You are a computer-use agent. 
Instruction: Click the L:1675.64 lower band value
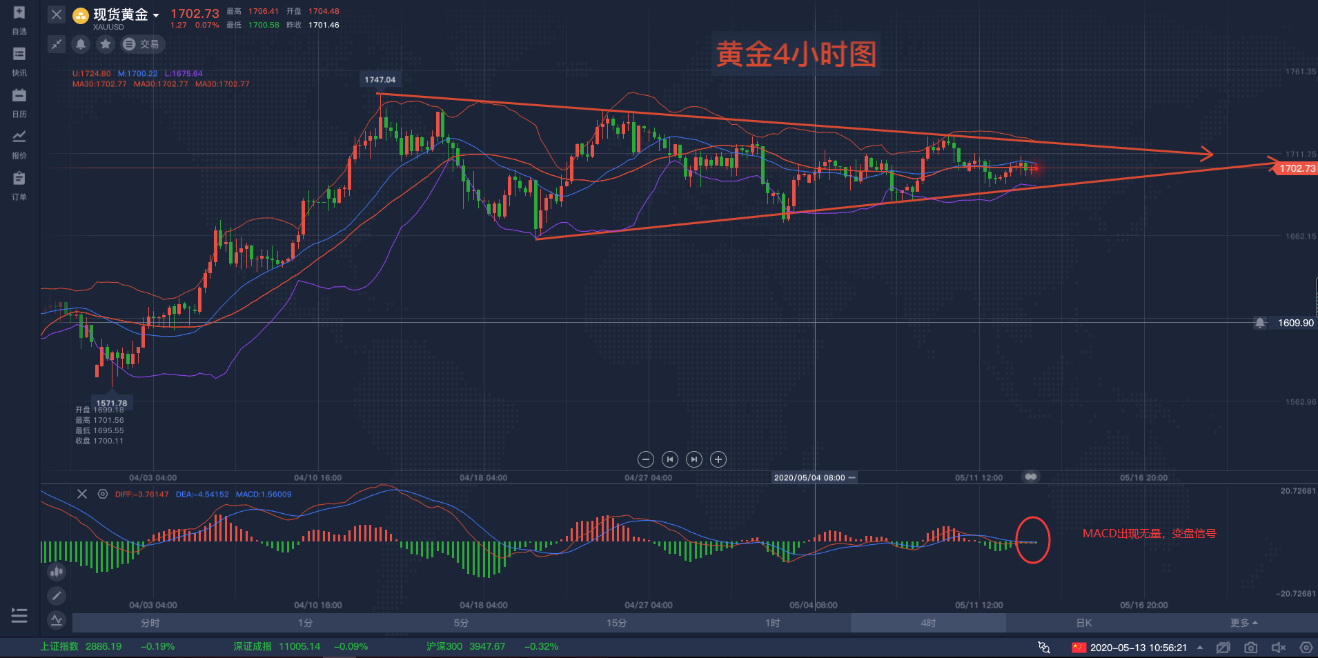184,74
